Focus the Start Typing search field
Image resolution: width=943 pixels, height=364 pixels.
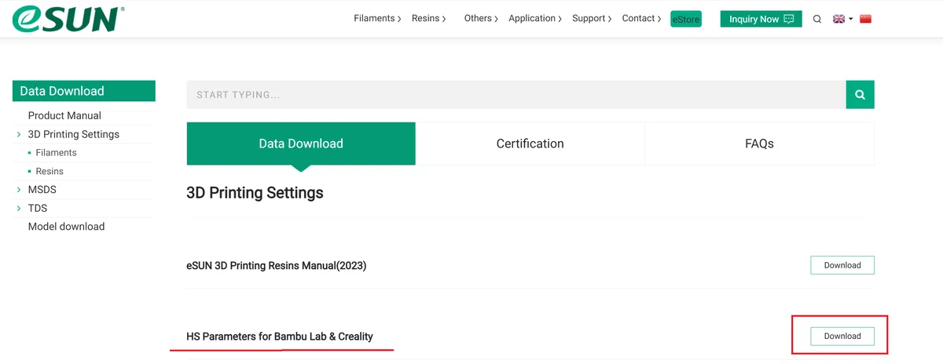point(516,94)
